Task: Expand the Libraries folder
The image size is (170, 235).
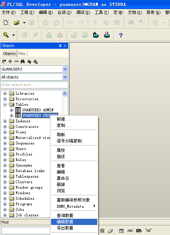Action: pyautogui.click(x=5, y=93)
